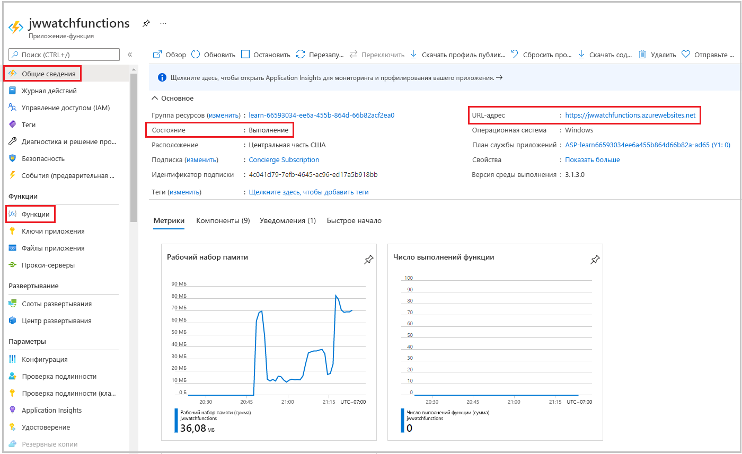Switch to Уведомления (1) tab
Image resolution: width=742 pixels, height=454 pixels.
288,220
